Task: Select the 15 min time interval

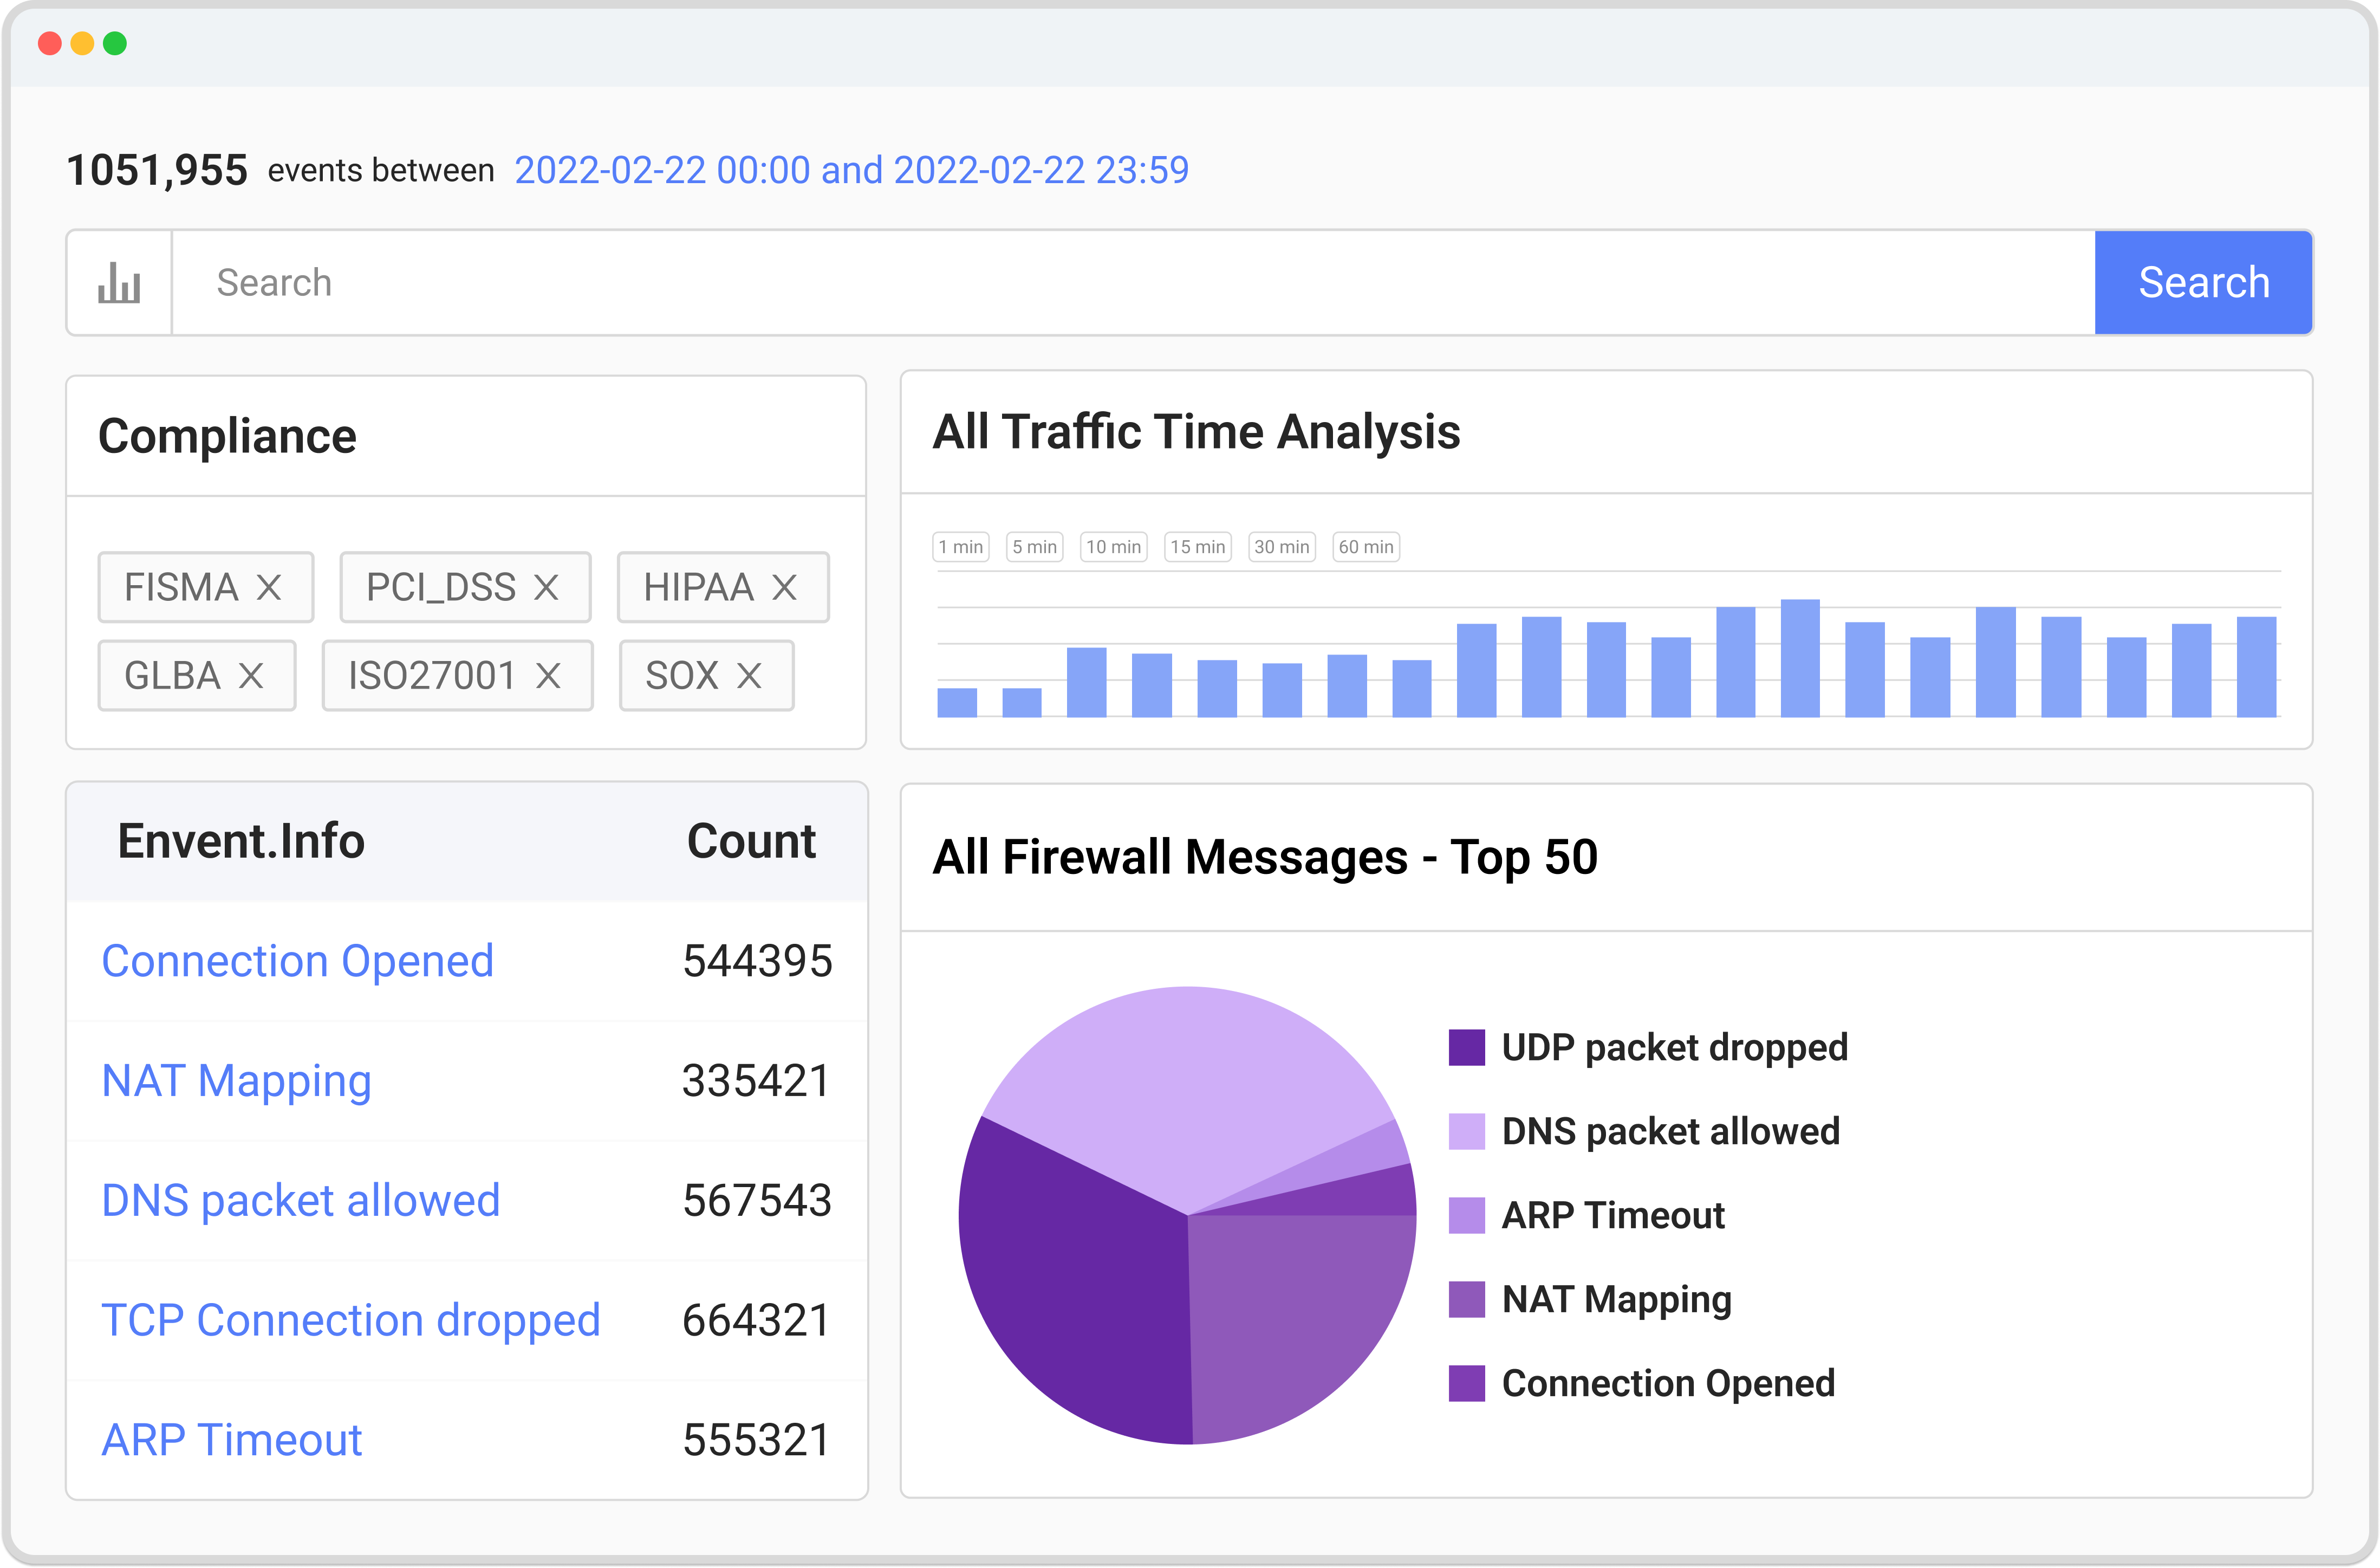Action: [1197, 547]
